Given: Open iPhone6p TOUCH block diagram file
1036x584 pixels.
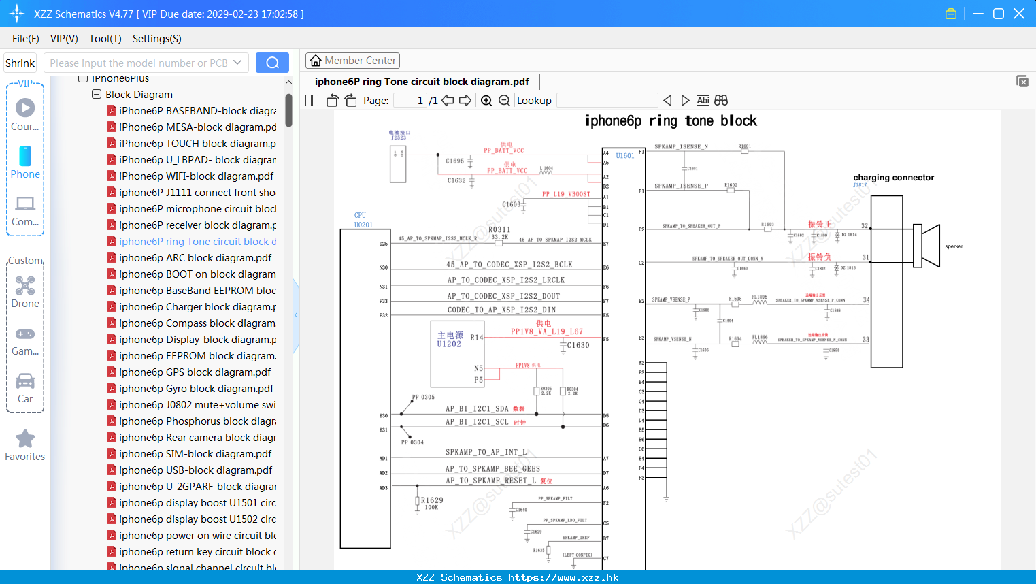Looking at the screenshot, I should click(x=191, y=143).
